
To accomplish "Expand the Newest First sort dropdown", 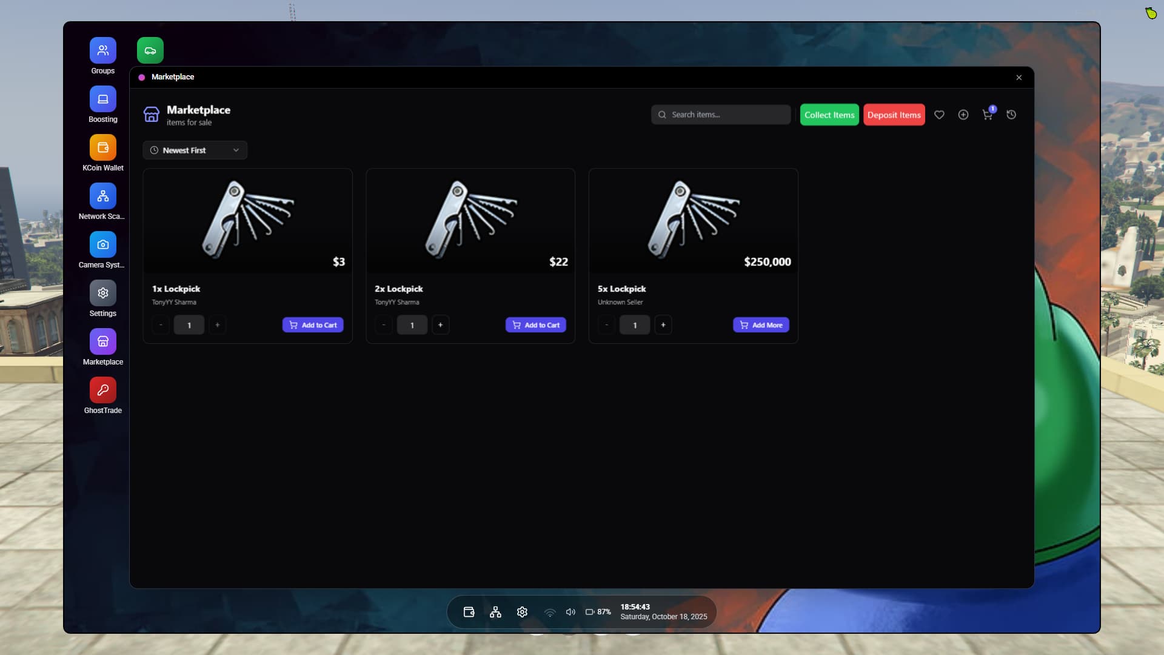I will point(195,150).
